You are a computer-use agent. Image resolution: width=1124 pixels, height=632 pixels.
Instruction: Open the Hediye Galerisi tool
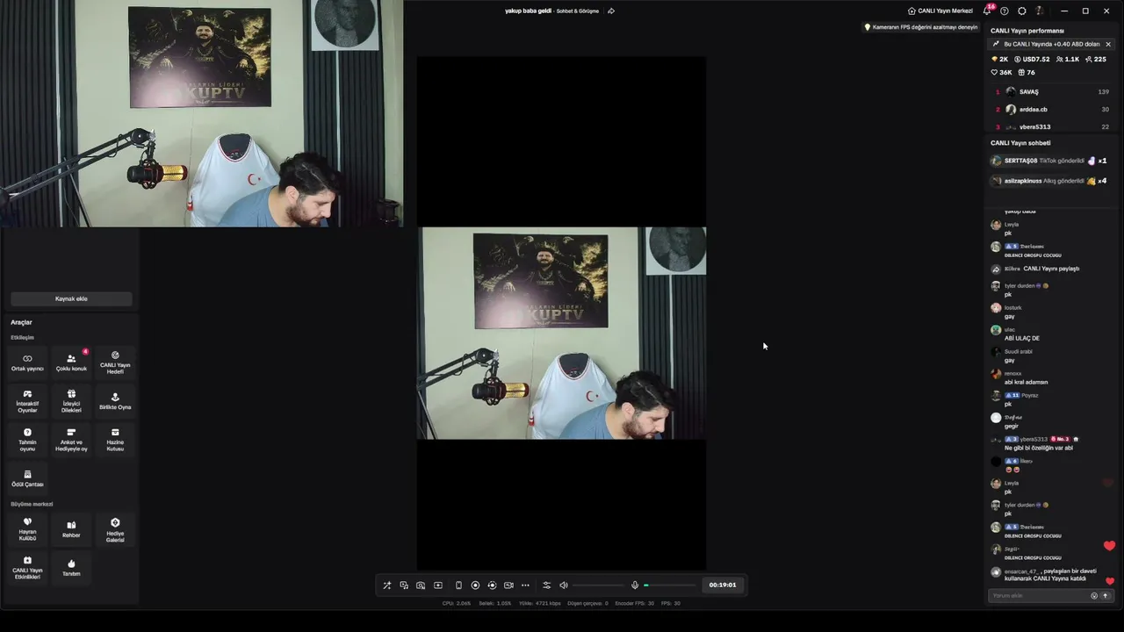pyautogui.click(x=115, y=529)
